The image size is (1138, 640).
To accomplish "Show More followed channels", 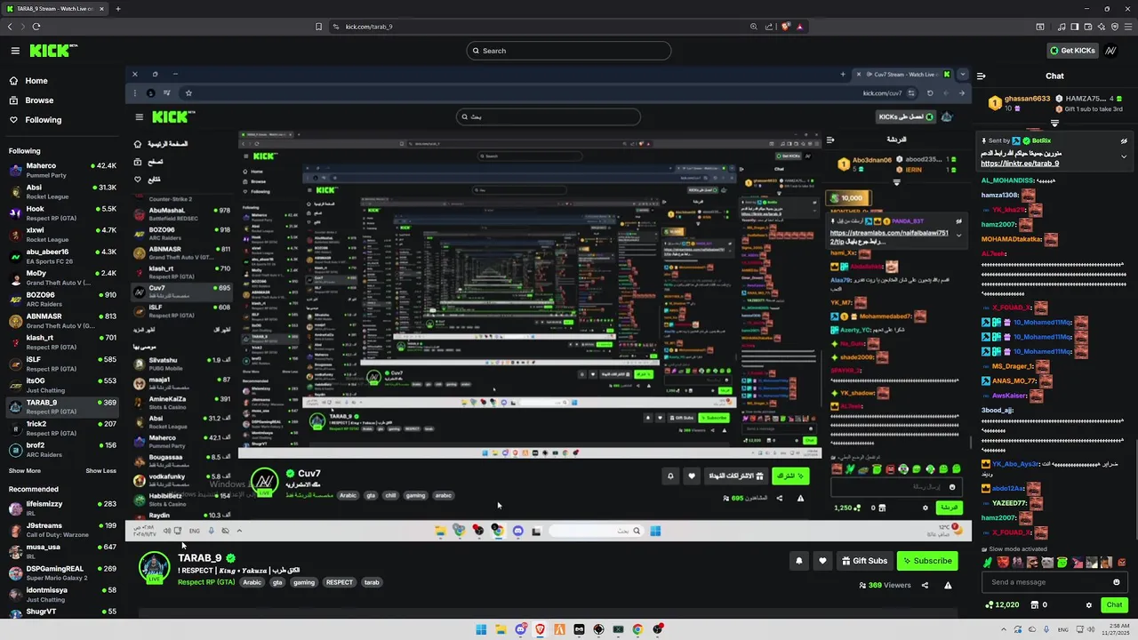I will pyautogui.click(x=25, y=471).
